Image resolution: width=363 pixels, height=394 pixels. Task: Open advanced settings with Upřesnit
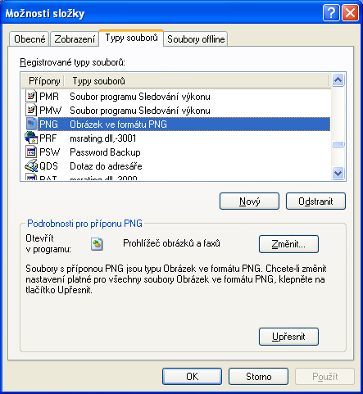pos(288,337)
